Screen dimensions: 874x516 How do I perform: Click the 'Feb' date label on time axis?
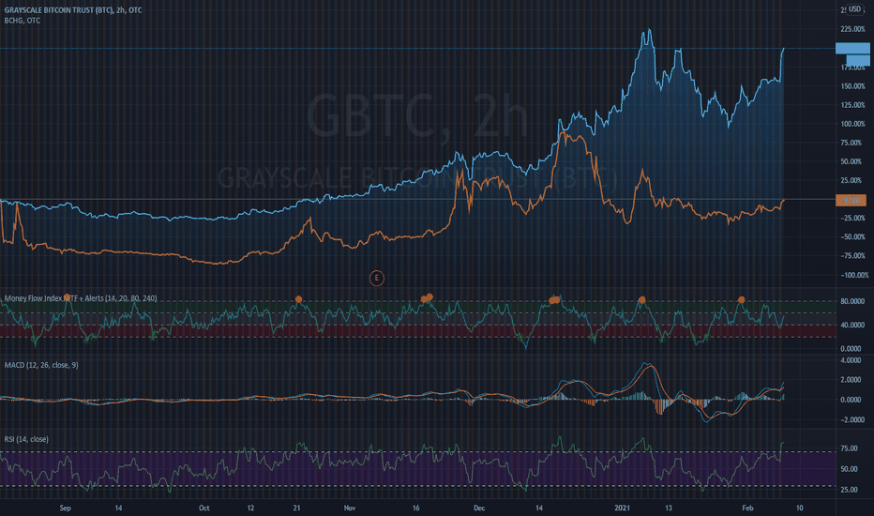747,508
